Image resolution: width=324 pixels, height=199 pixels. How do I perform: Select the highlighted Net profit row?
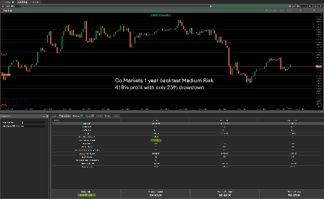[188, 124]
